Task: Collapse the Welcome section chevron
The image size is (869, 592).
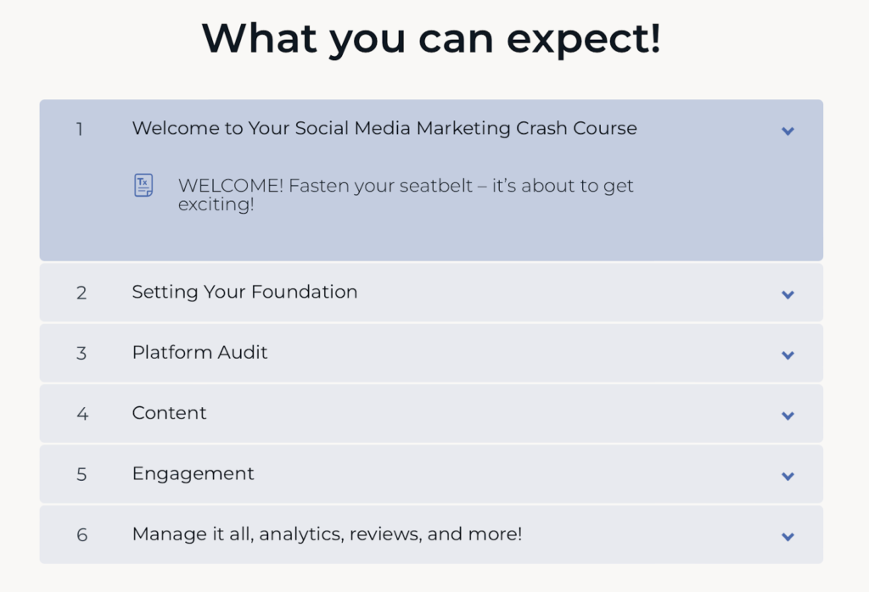Action: point(788,131)
